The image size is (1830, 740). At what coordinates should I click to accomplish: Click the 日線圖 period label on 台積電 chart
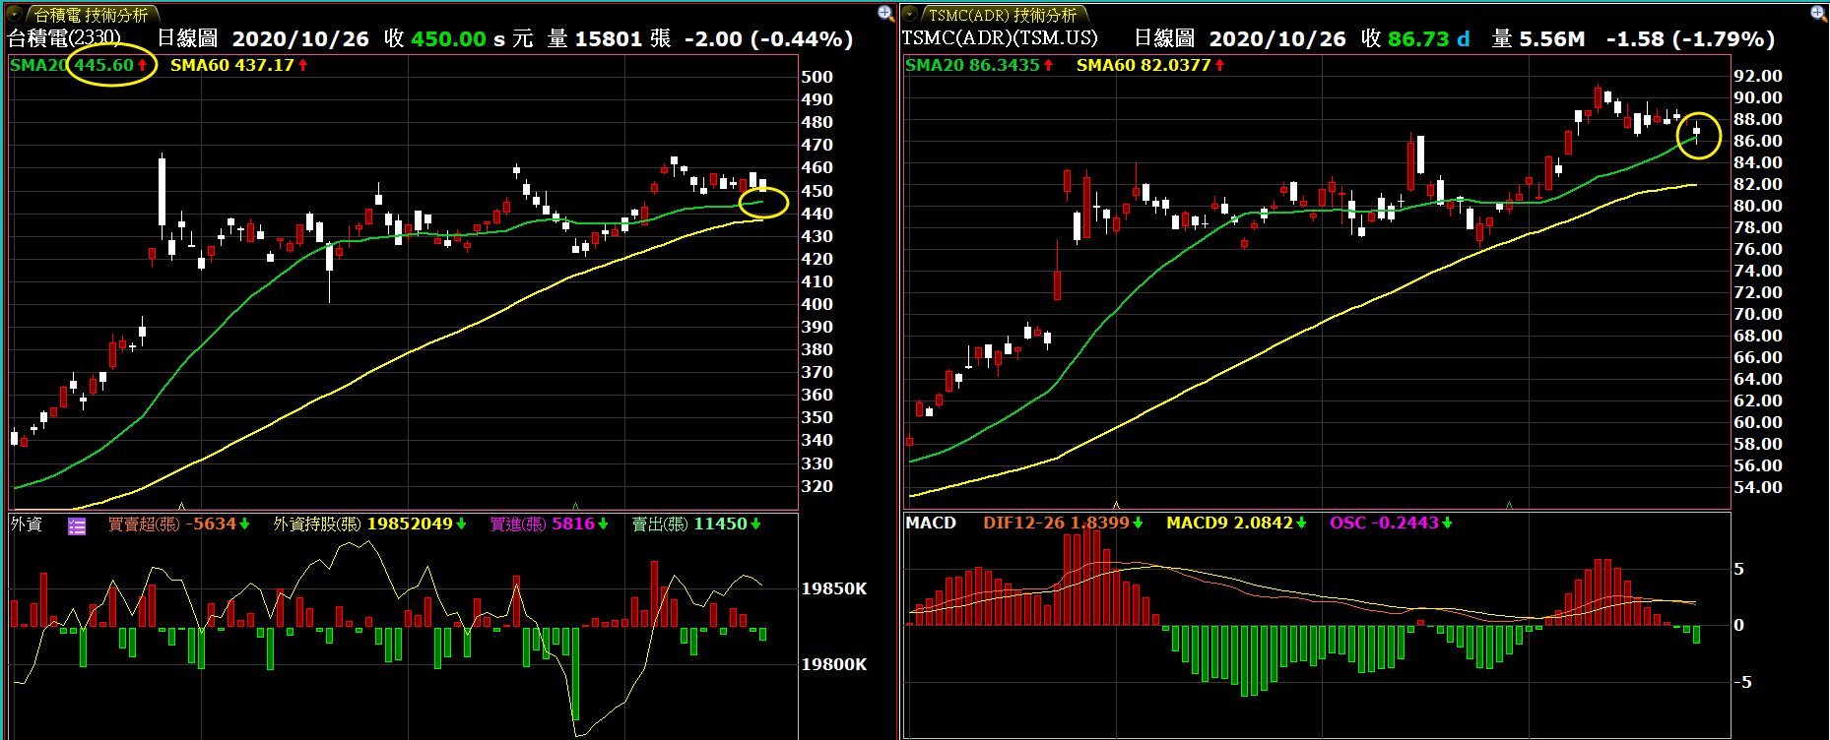pos(187,38)
